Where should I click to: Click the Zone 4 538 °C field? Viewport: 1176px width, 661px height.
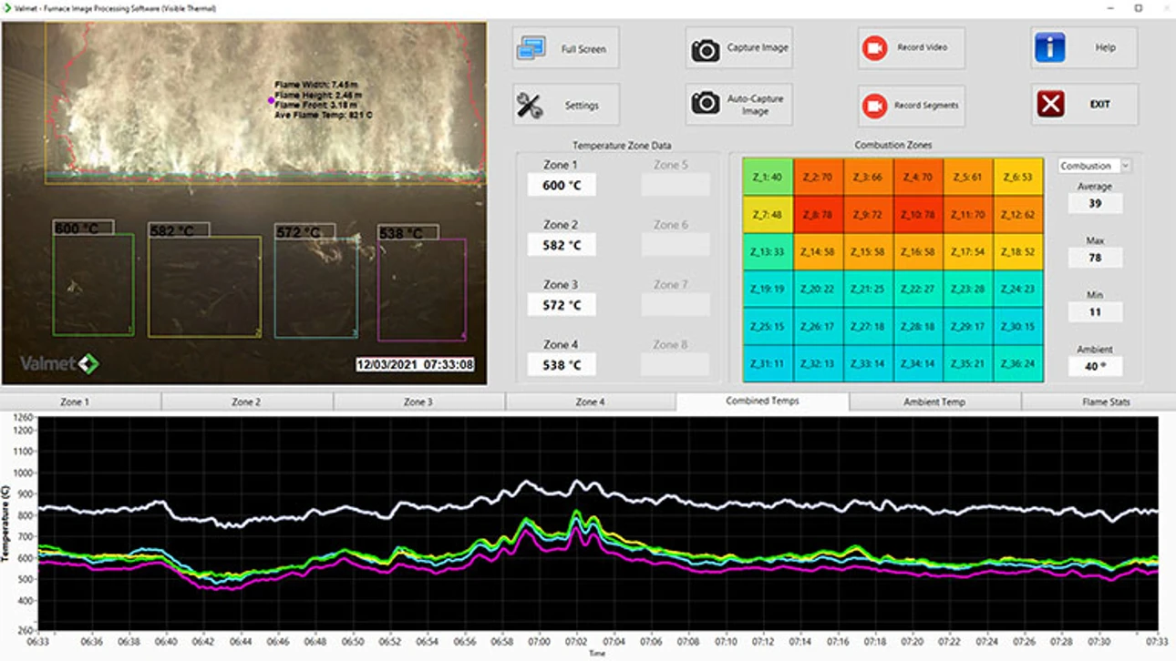(561, 365)
